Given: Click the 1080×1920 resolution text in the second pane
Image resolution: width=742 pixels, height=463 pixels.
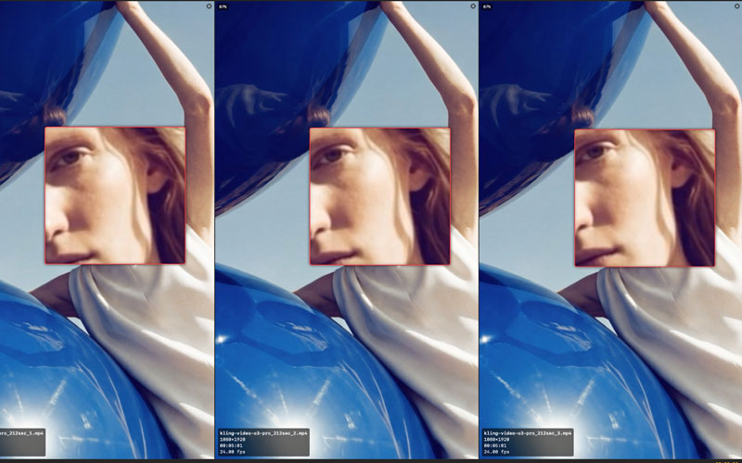Looking at the screenshot, I should pos(233,439).
